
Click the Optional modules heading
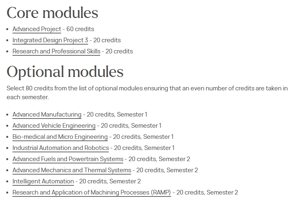(x=65, y=72)
